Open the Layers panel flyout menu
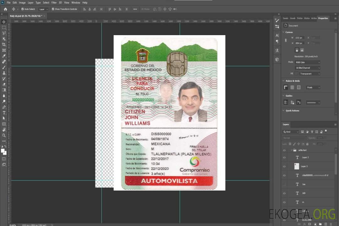This screenshot has width=339, height=226. tap(335, 125)
